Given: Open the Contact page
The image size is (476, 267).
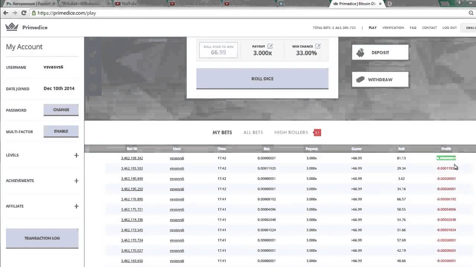Looking at the screenshot, I should pyautogui.click(x=430, y=28).
